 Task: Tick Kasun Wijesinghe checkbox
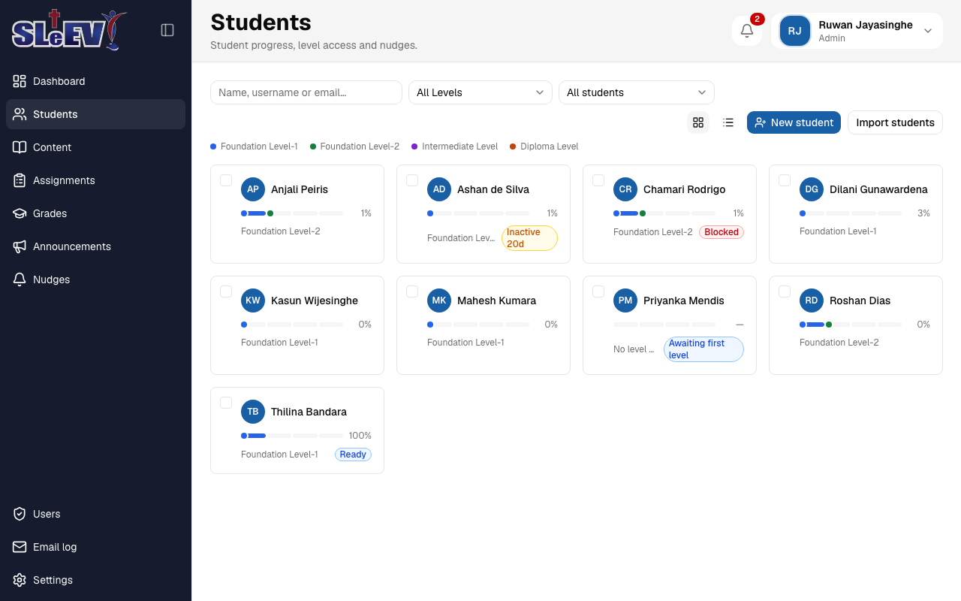click(226, 291)
